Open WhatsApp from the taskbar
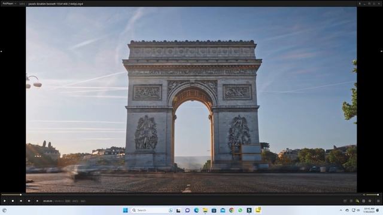Image resolution: width=383 pixels, height=215 pixels. (241, 210)
